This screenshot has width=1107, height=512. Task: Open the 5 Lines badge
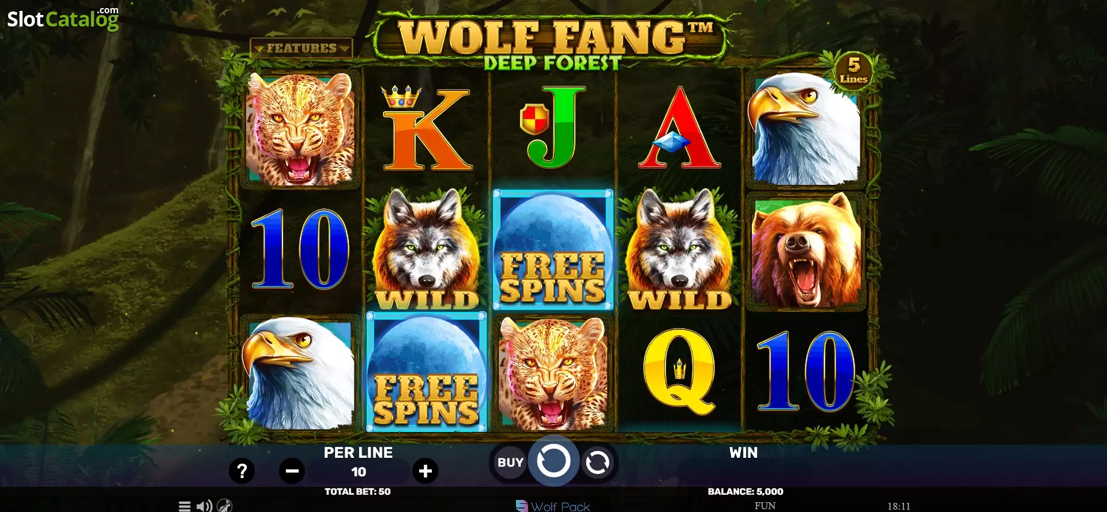853,70
